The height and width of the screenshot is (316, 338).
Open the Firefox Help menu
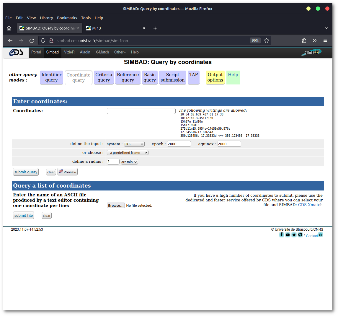coord(99,18)
